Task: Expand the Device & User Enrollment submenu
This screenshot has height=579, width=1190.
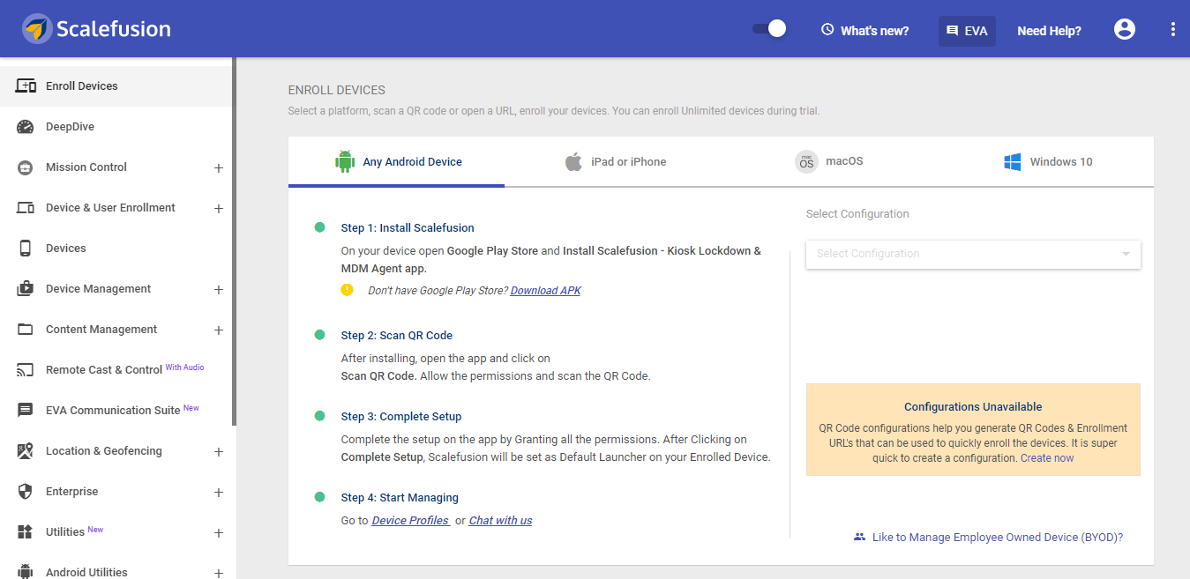Action: click(x=219, y=209)
